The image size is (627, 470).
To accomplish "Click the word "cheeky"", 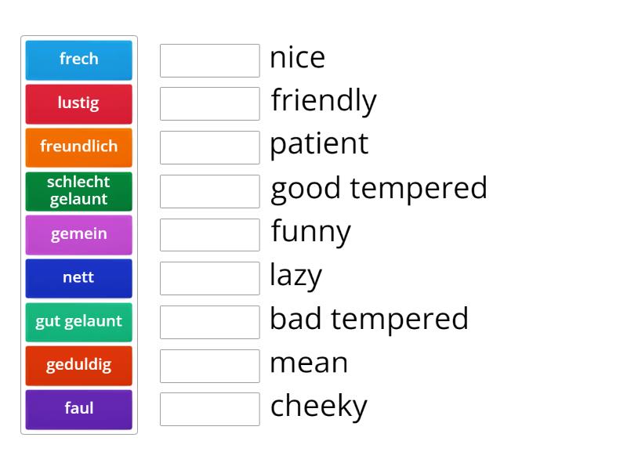I will pos(318,406).
